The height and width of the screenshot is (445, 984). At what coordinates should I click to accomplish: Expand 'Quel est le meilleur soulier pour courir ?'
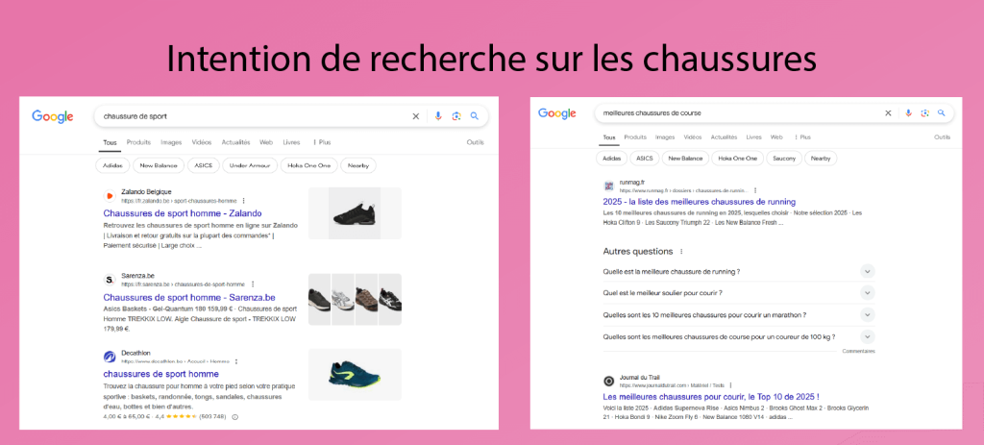[x=868, y=292]
